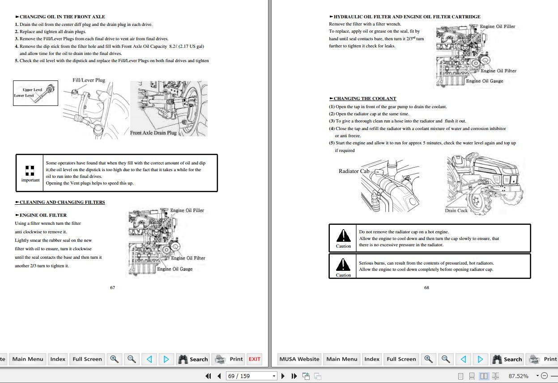Image resolution: width=558 pixels, height=383 pixels.
Task: Open Index on right page toolbar
Action: click(372, 359)
